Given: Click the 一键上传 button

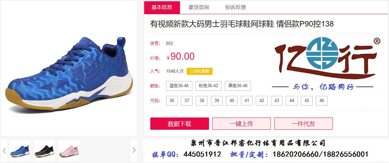Looking at the screenshot, I should (x=241, y=124).
